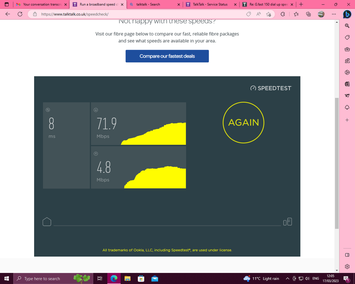355x284 pixels.
Task: Open Settings and more ellipsis menu
Action: pos(334,14)
